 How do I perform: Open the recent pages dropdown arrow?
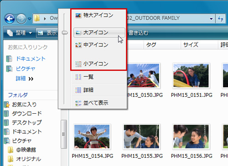pos(30,19)
